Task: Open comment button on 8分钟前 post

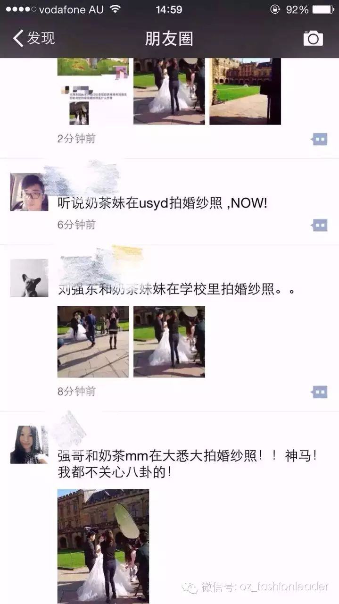Action: tap(320, 392)
